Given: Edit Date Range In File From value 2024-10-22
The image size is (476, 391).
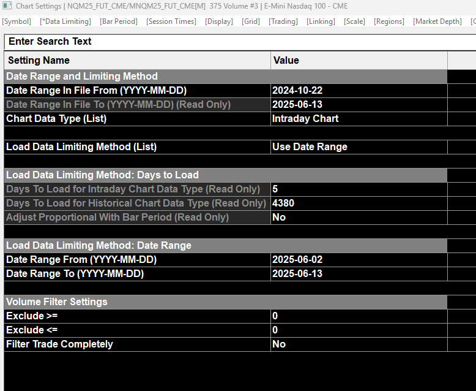Looking at the screenshot, I should pos(359,91).
